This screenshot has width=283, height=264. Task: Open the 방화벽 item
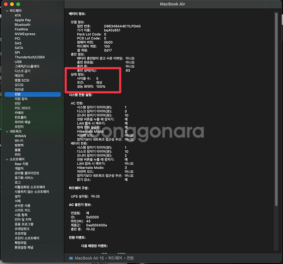19,145
